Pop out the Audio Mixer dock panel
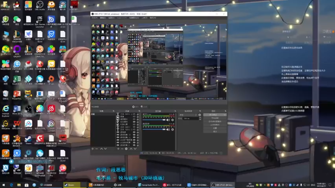This screenshot has height=188, width=335. tap(175, 111)
